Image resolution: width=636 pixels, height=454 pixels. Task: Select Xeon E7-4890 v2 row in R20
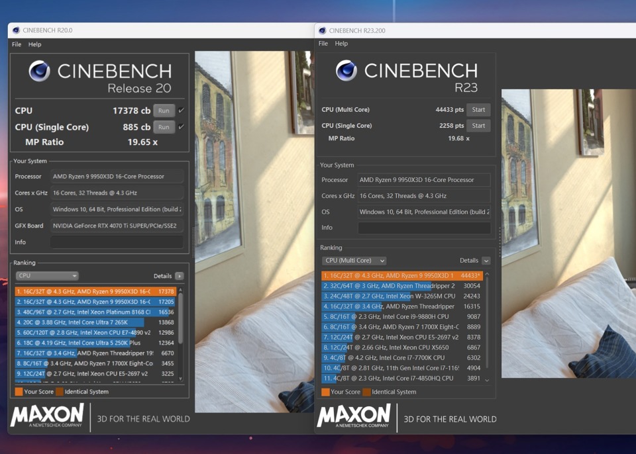95,332
